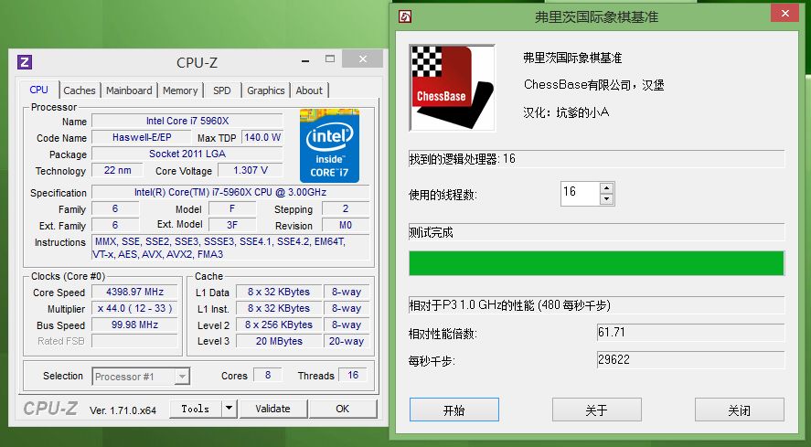Image resolution: width=811 pixels, height=447 pixels.
Task: Open the Mainboard tab
Action: click(x=129, y=90)
